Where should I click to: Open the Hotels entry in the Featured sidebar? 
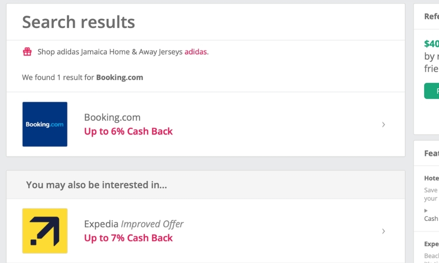(x=431, y=178)
